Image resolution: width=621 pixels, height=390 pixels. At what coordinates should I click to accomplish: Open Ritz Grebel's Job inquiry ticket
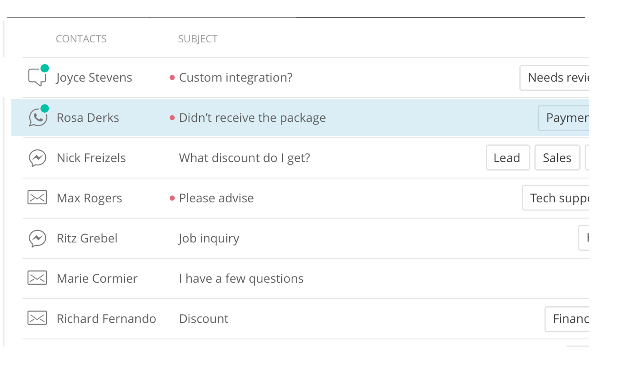209,238
